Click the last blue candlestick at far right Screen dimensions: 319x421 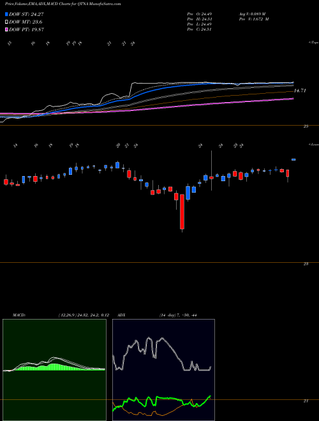pos(293,159)
